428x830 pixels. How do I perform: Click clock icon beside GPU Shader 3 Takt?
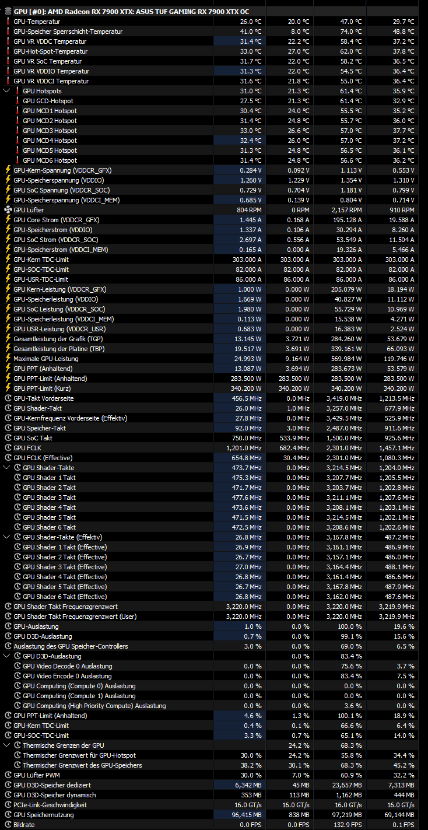pos(17,498)
